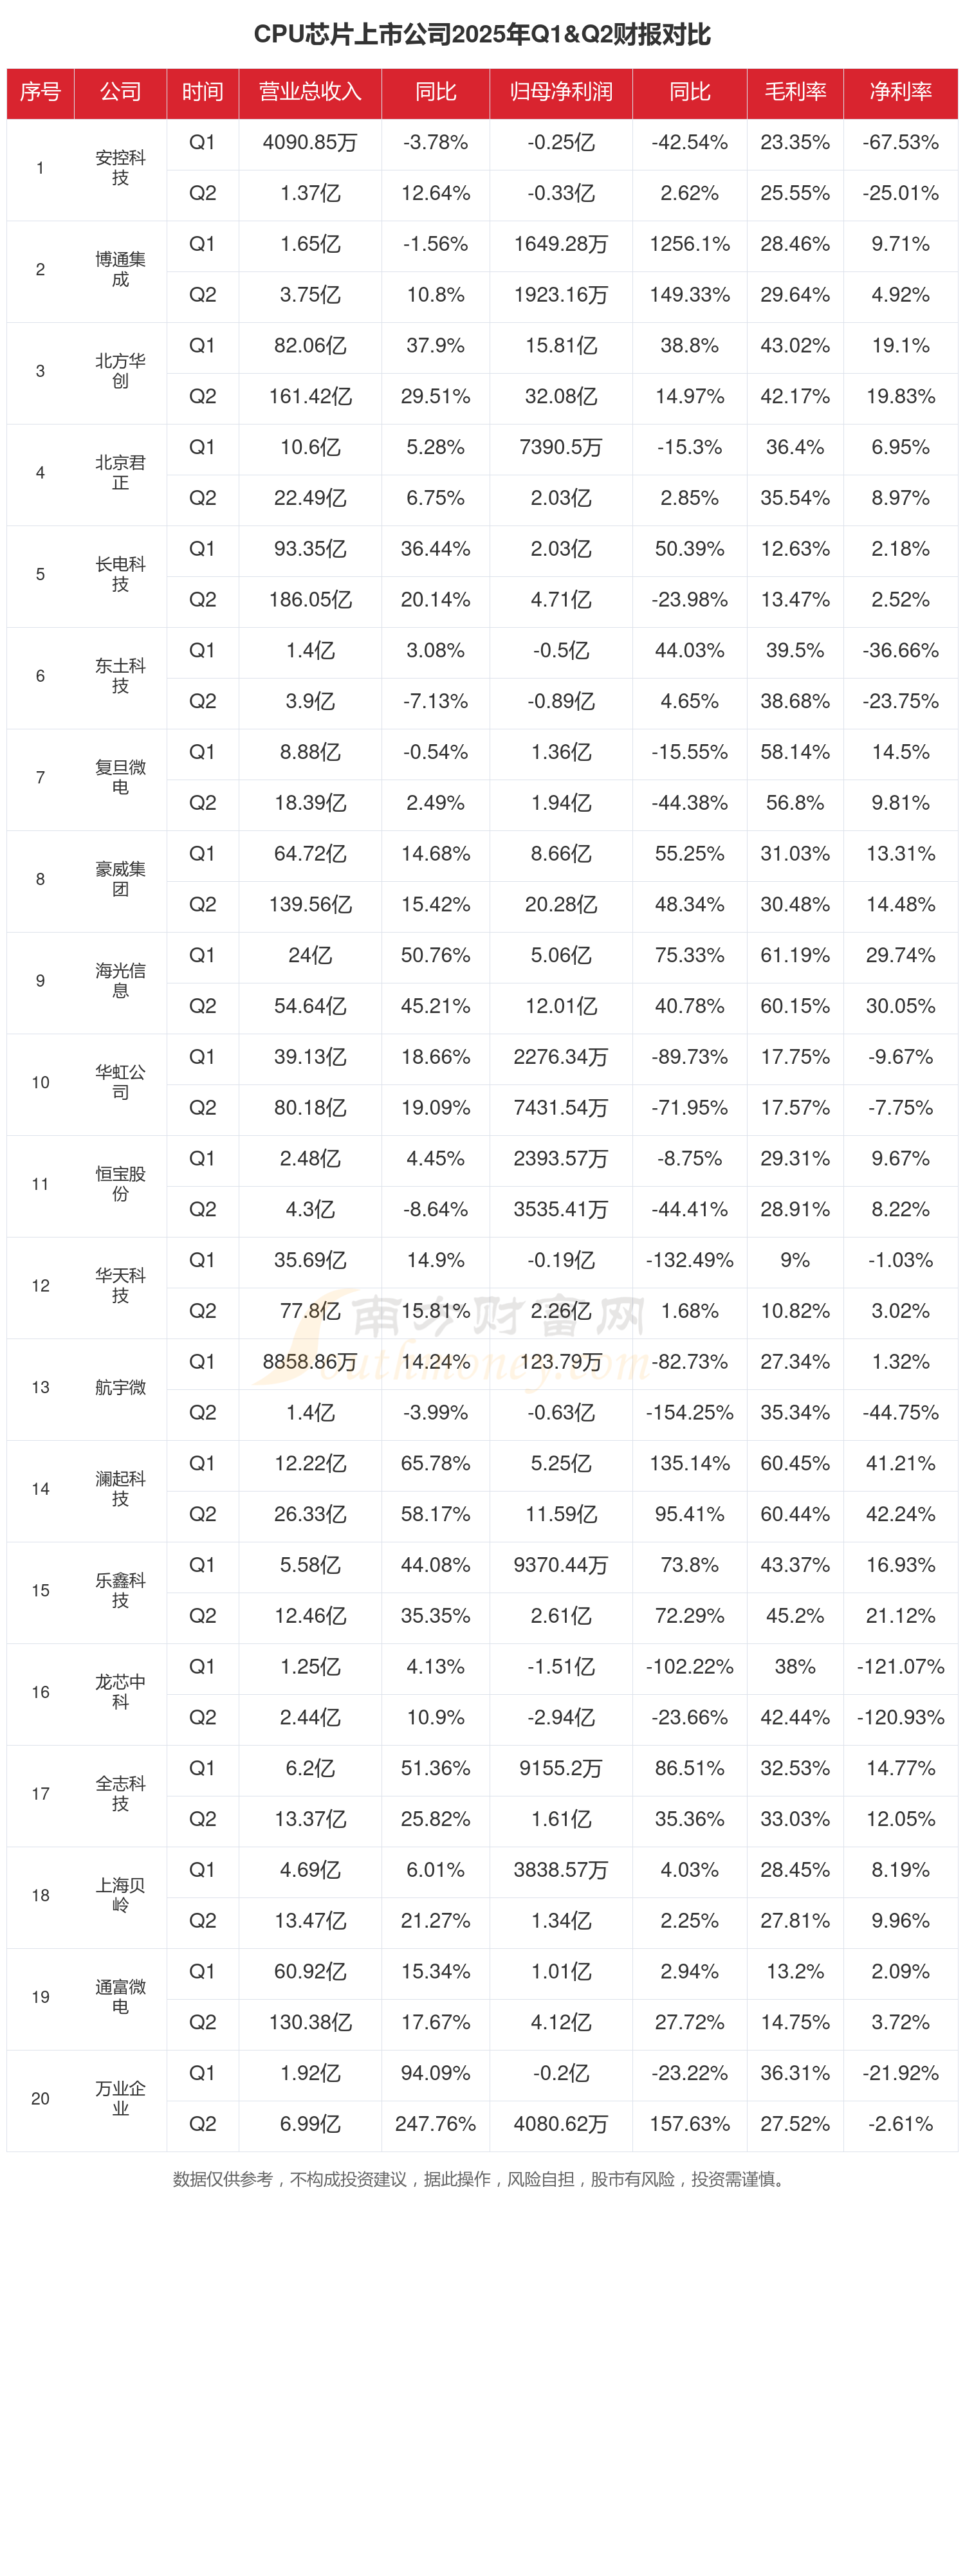Click the disclaimer text below the table

point(480,2179)
